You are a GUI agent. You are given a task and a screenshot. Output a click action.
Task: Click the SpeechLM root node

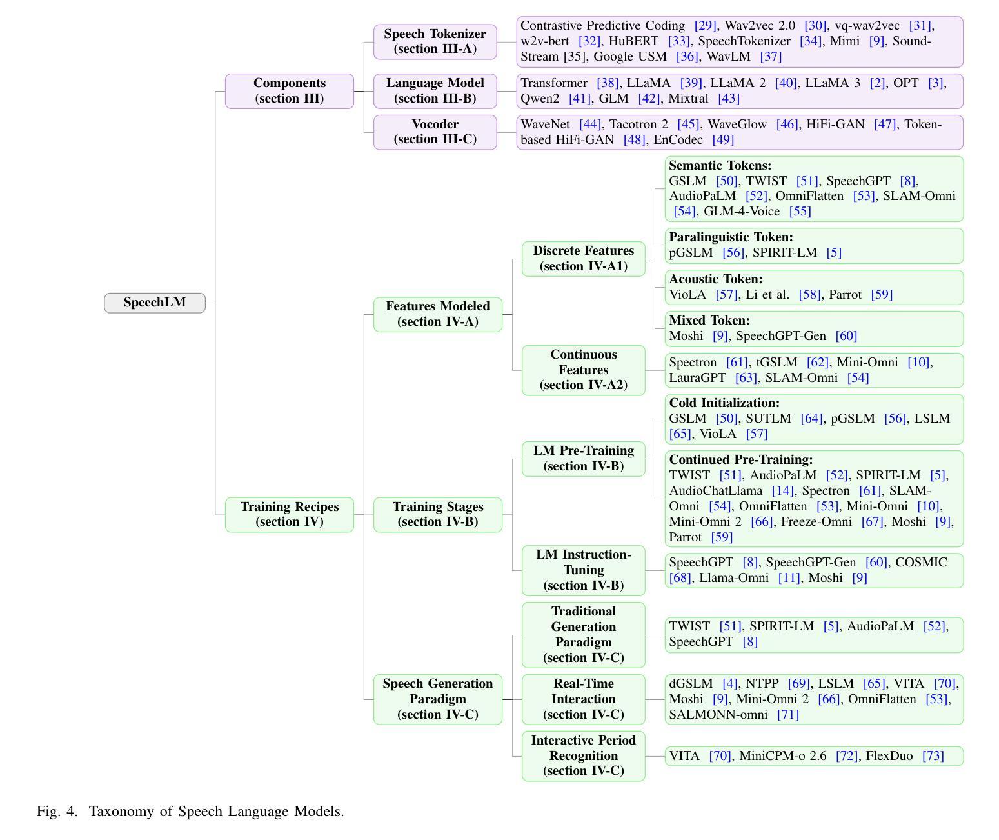pyautogui.click(x=155, y=303)
